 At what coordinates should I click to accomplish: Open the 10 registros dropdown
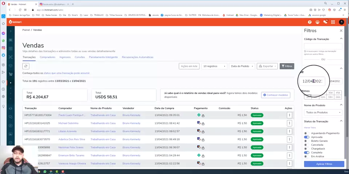214,66
